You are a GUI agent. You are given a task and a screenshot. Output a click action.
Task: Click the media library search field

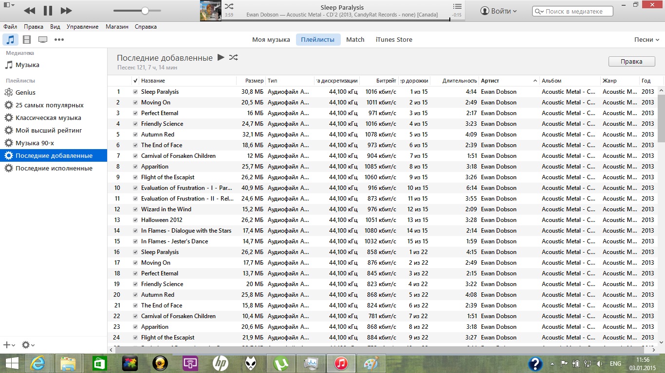coord(577,11)
